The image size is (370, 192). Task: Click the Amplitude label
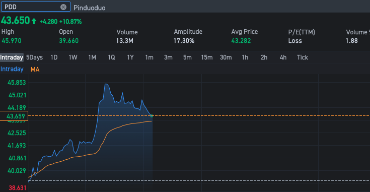tap(188, 32)
